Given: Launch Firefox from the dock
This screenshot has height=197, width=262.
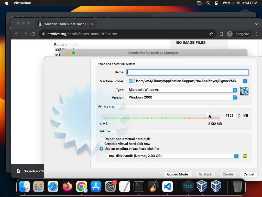Looking at the screenshot, I should [67, 186].
